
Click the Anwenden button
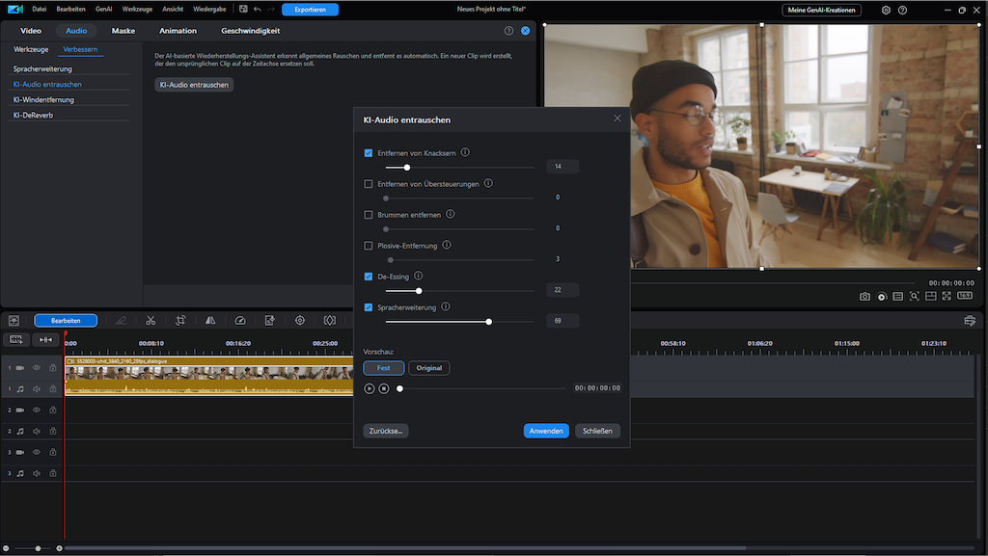tap(546, 431)
